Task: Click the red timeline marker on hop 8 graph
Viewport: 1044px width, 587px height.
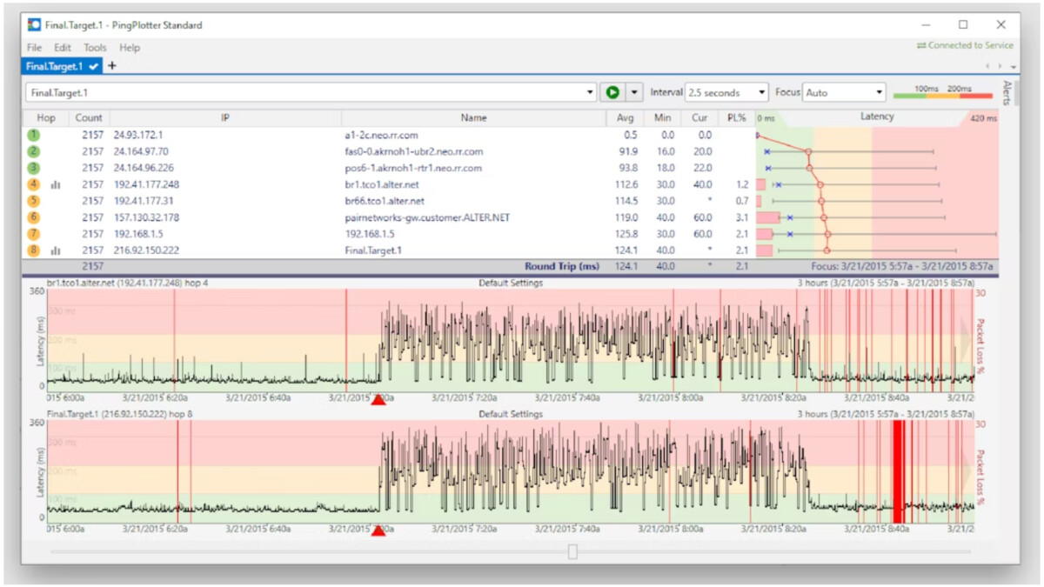Action: coord(378,530)
